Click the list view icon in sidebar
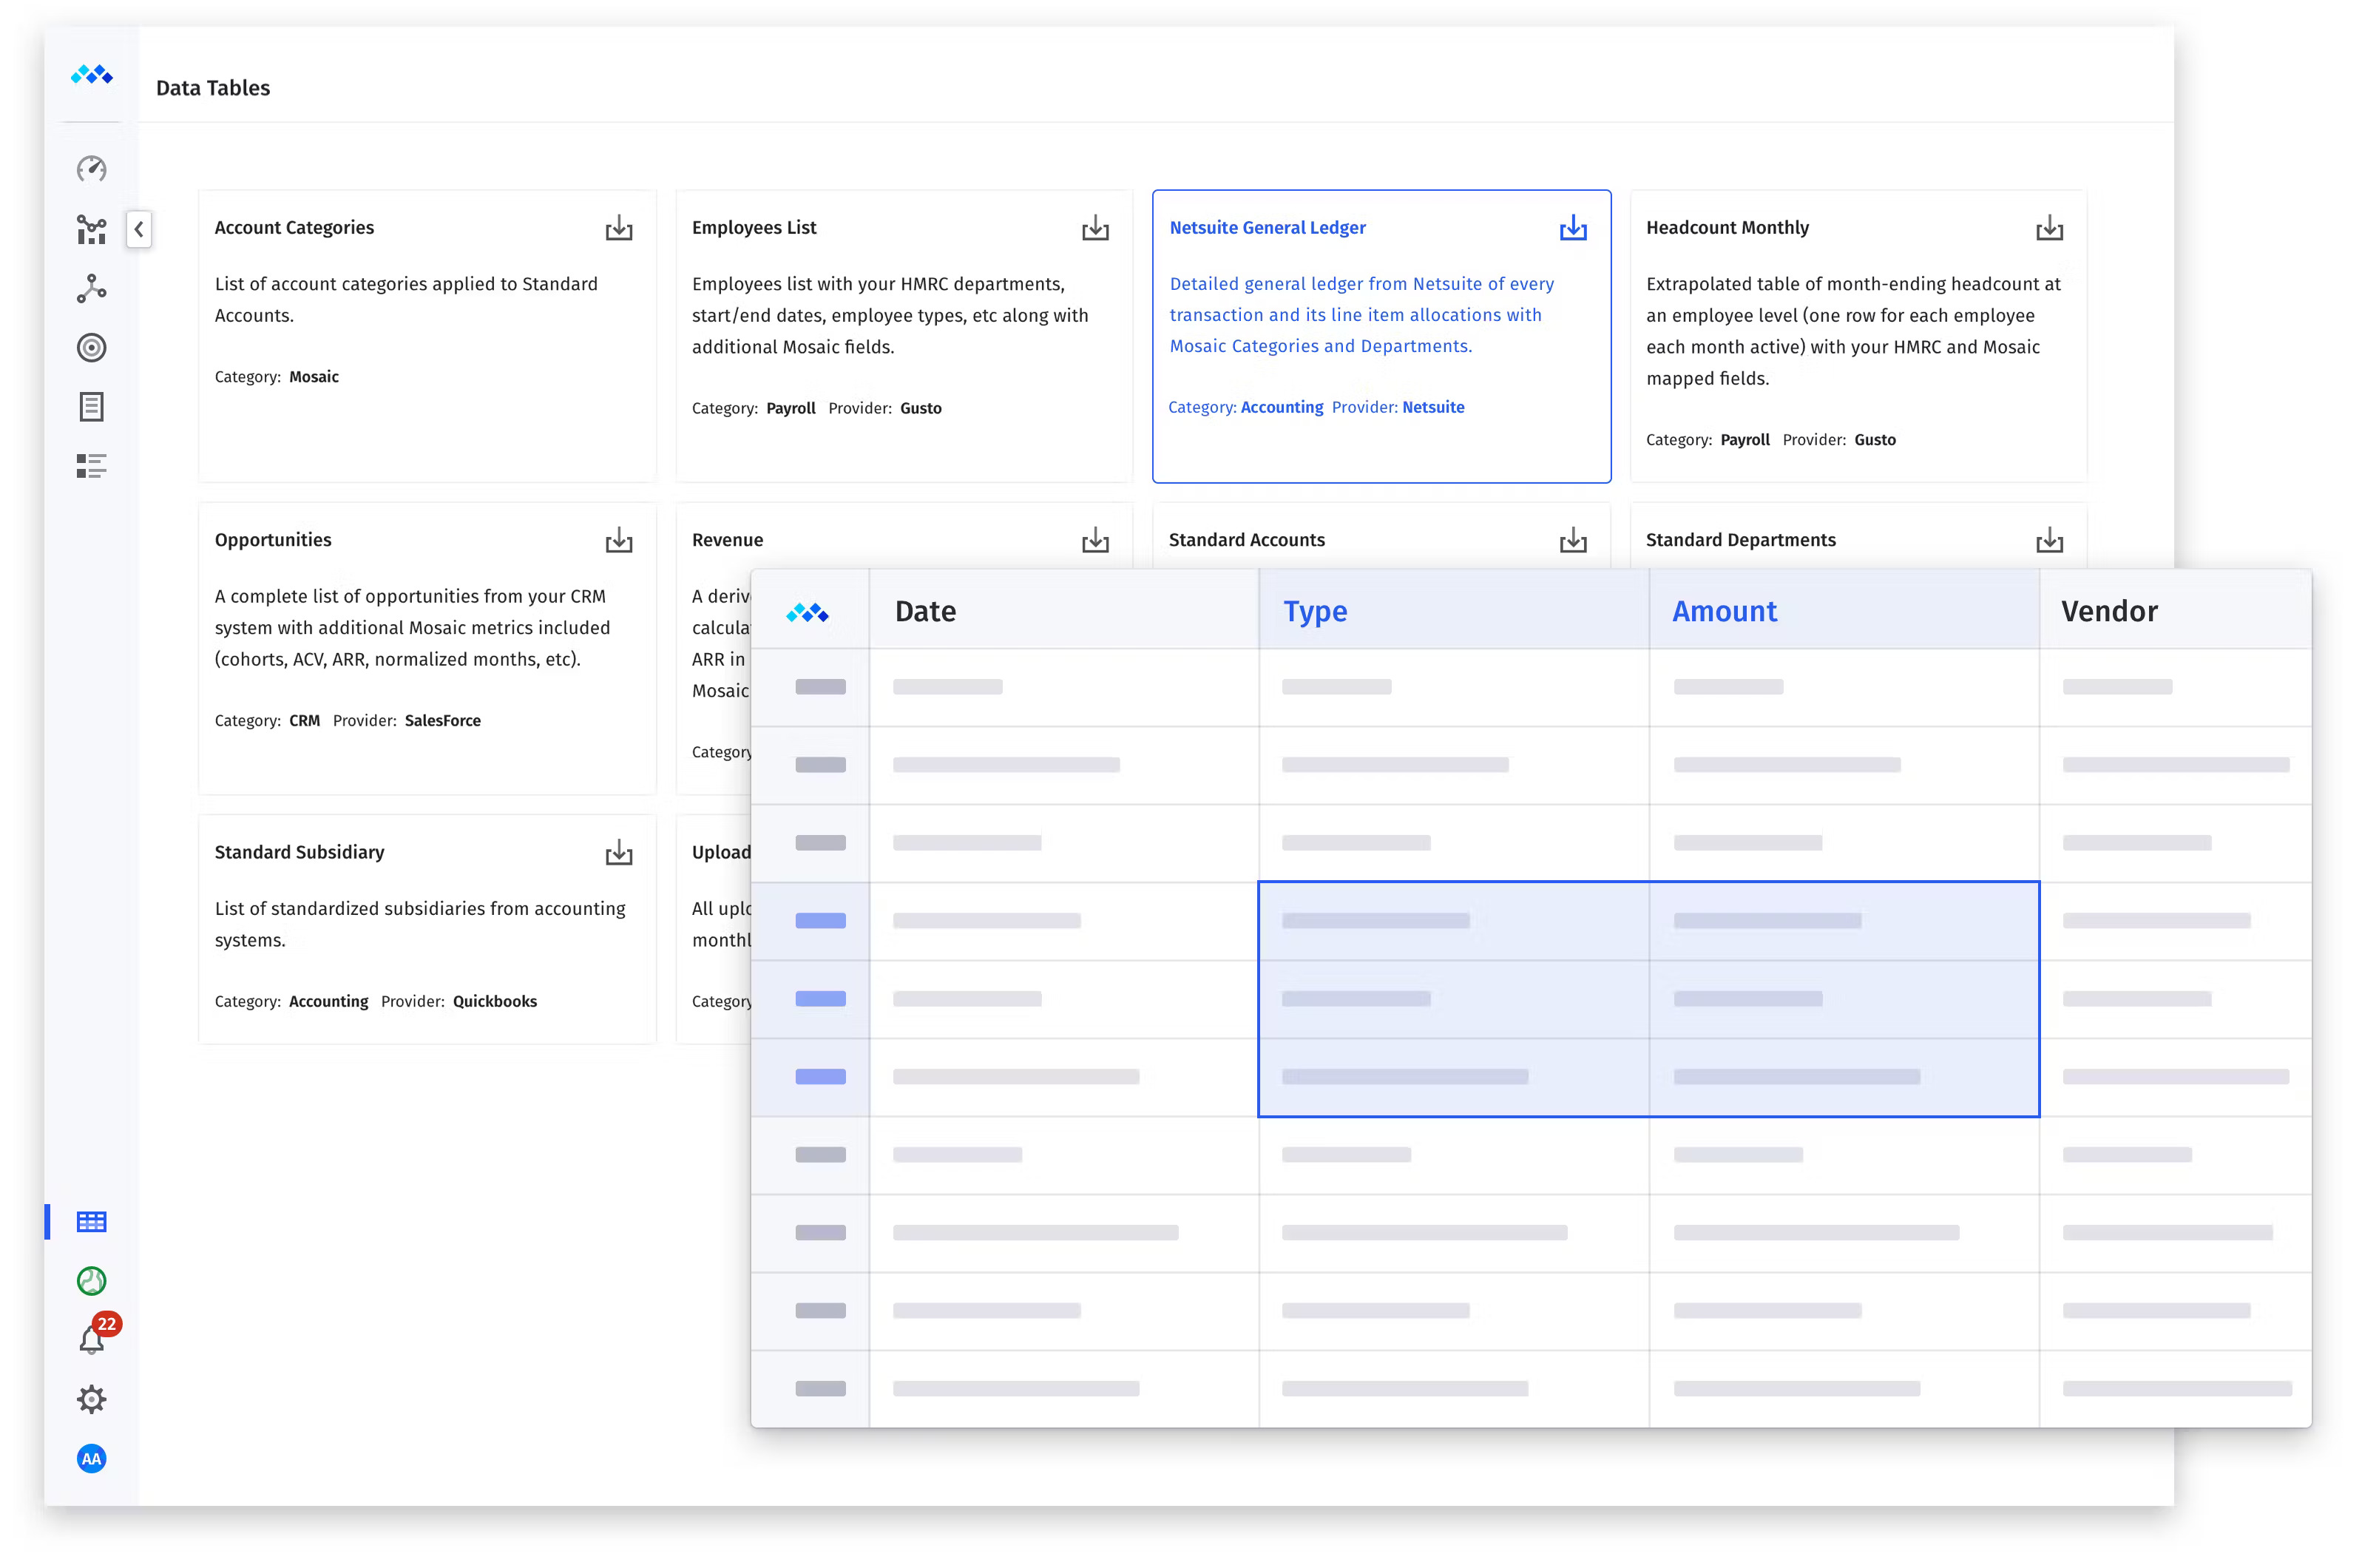Image resolution: width=2362 pixels, height=1568 pixels. (91, 466)
